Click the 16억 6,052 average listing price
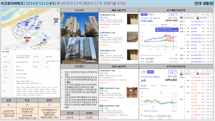The height and width of the screenshot is (121, 215). coord(171,80)
